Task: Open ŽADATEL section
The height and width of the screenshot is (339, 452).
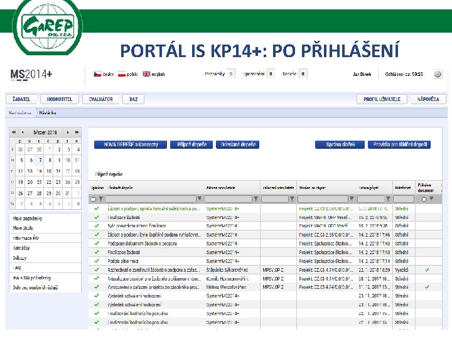Action: point(21,99)
